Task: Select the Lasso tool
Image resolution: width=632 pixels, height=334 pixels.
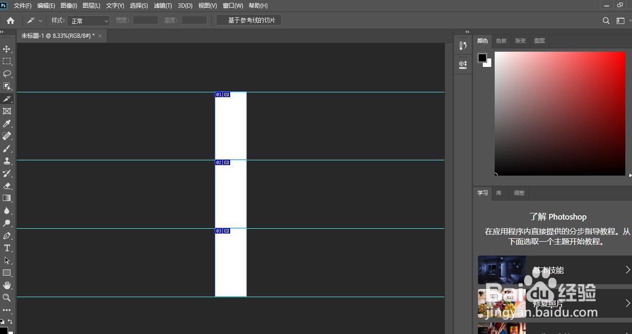Action: click(x=7, y=74)
